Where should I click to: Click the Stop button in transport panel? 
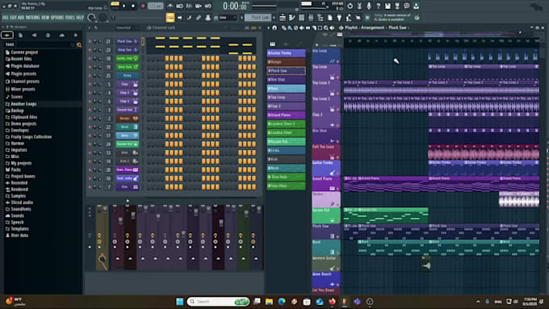click(133, 6)
